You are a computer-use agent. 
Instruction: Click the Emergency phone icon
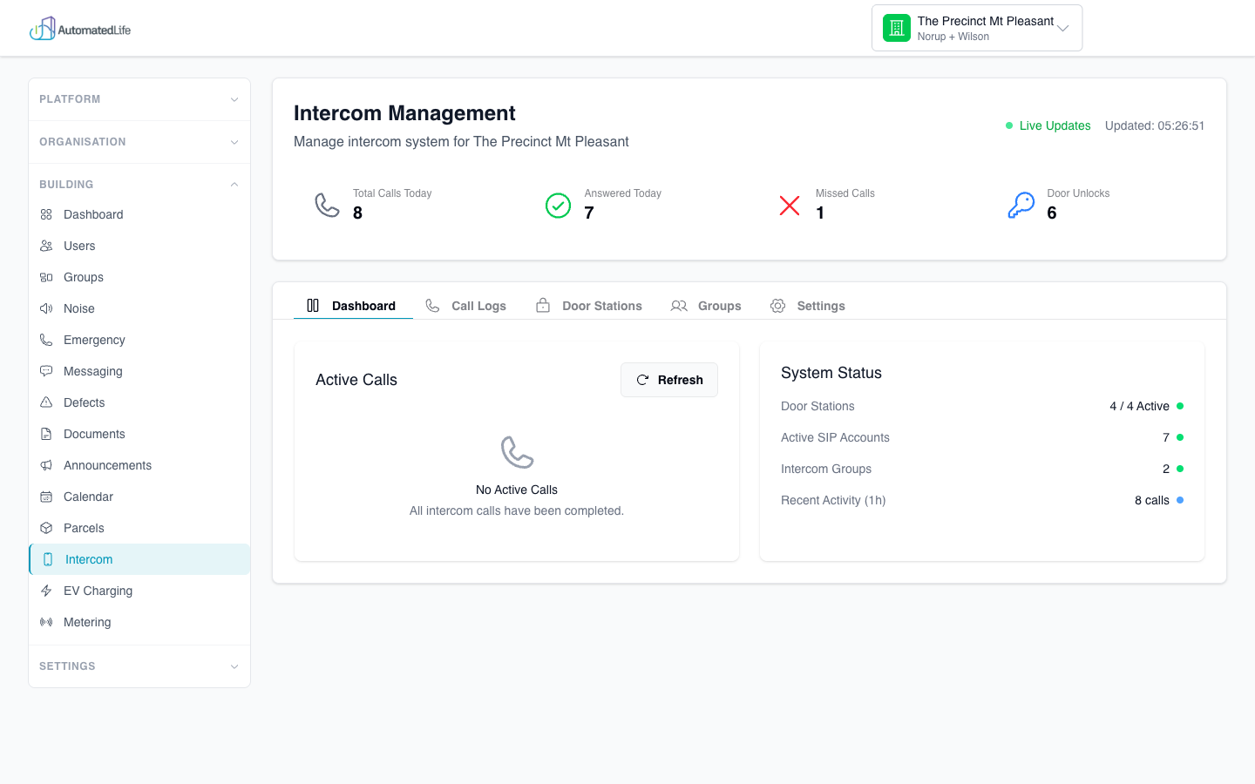pyautogui.click(x=45, y=340)
